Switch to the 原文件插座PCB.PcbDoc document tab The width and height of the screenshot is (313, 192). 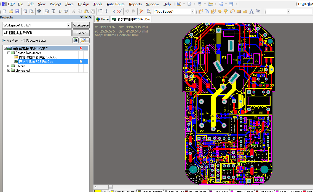click(x=131, y=19)
